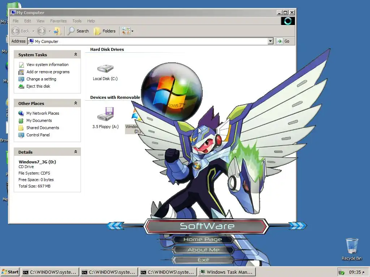
Task: Click the Back arrow in My Computer toolbar
Action: [x=16, y=31]
